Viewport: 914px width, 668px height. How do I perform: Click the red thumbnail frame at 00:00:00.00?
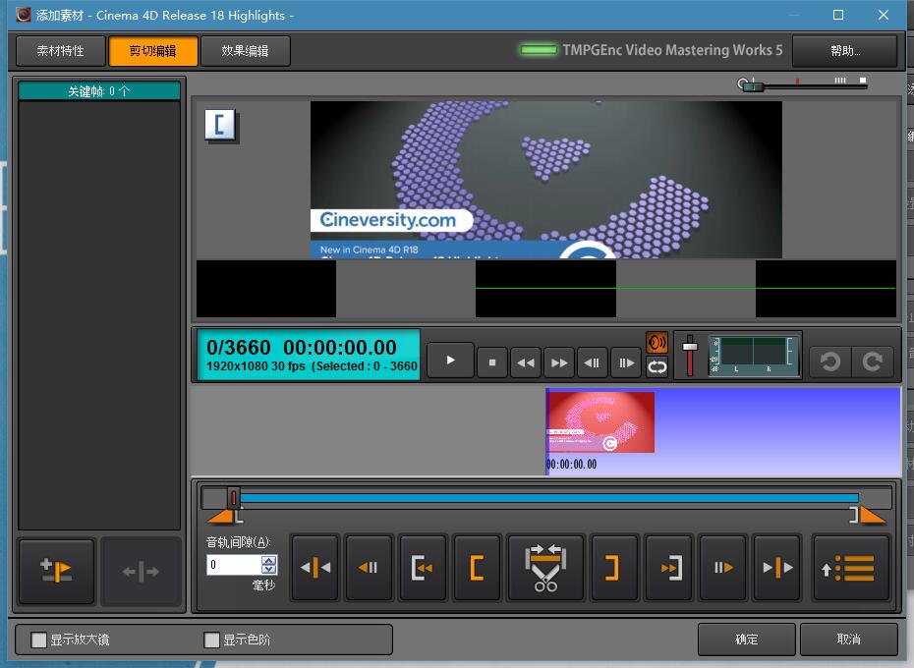pyautogui.click(x=600, y=422)
